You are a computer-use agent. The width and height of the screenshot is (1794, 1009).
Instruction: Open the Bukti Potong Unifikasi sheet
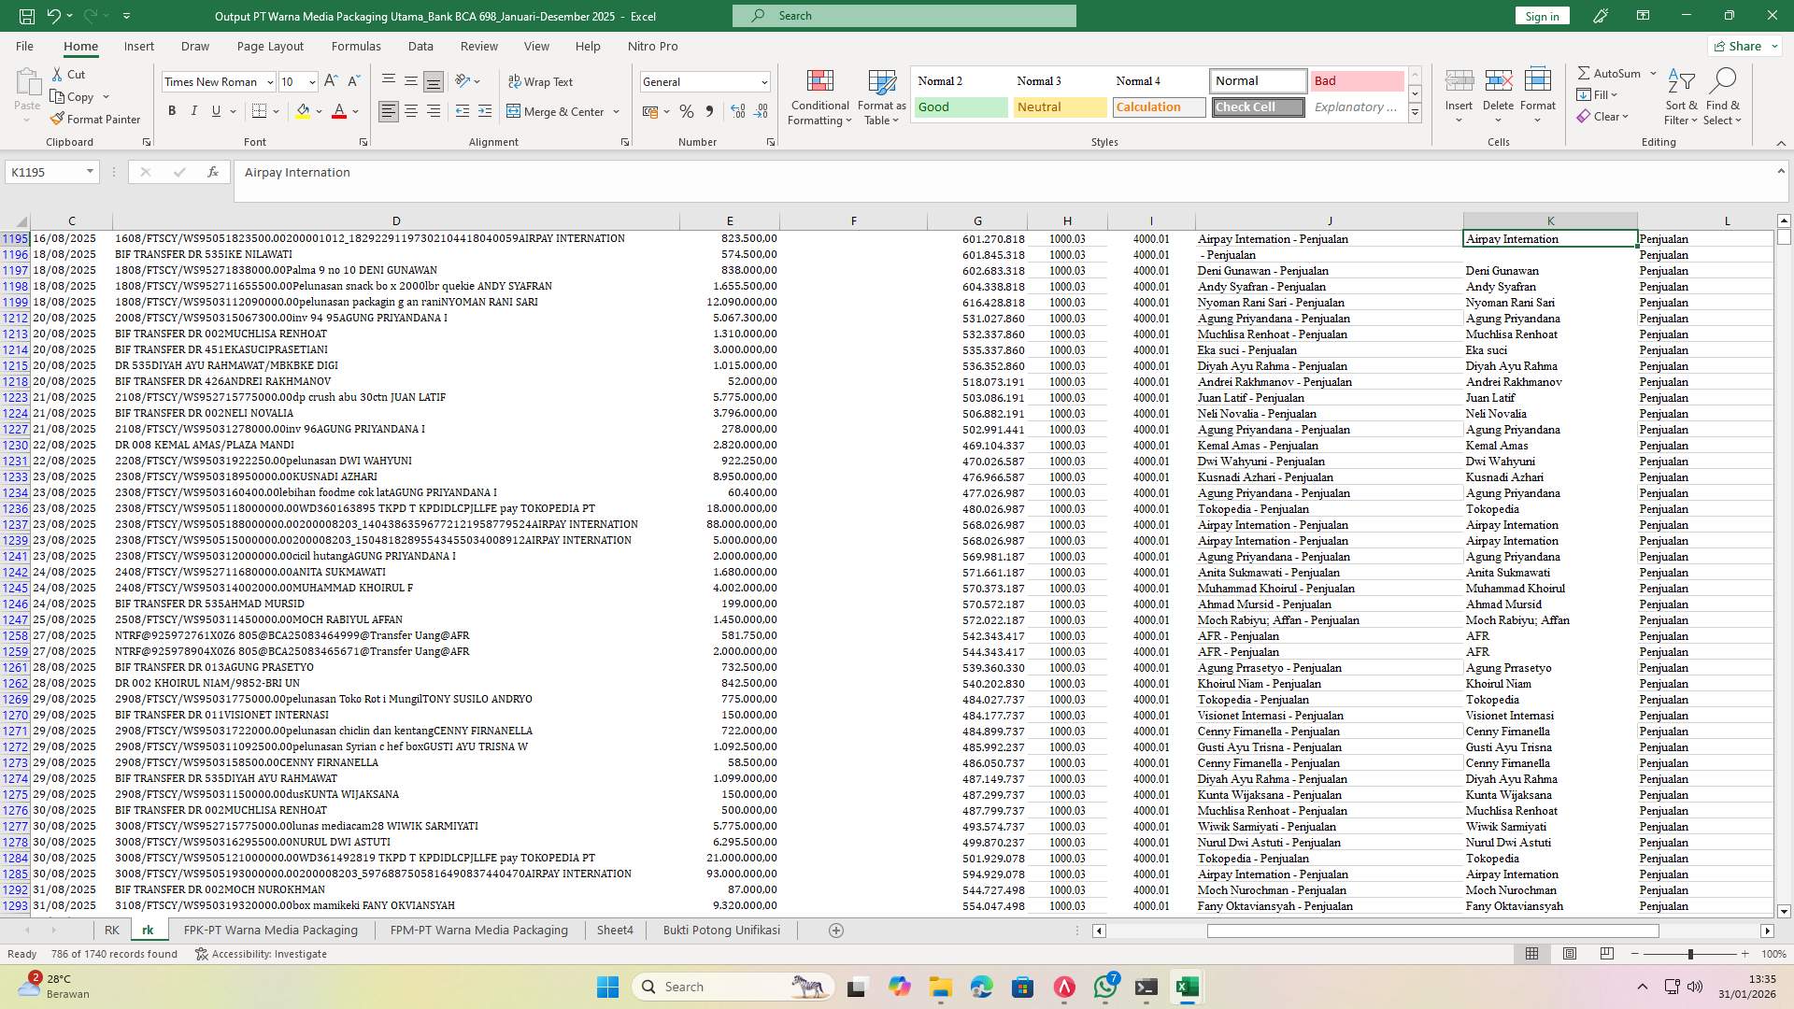pyautogui.click(x=720, y=930)
